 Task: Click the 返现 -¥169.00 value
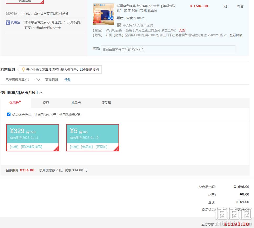coord(242,202)
